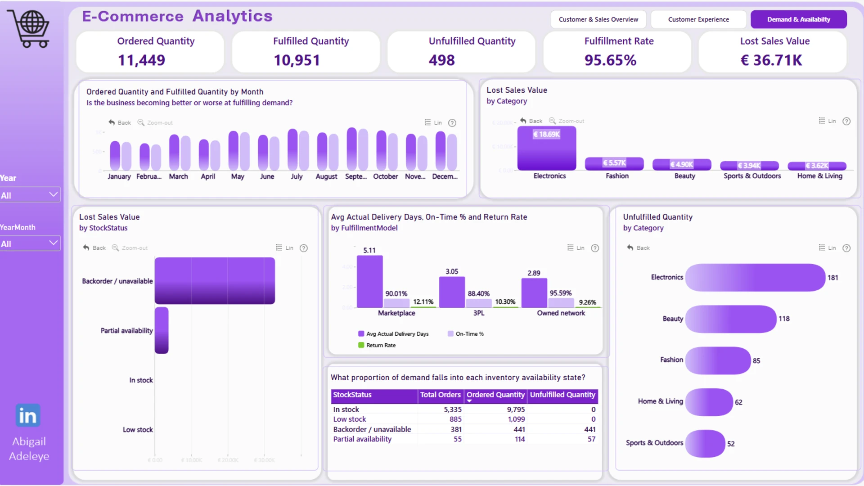
Task: Toggle Lin scale in Lost Sales by Category
Action: point(827,121)
